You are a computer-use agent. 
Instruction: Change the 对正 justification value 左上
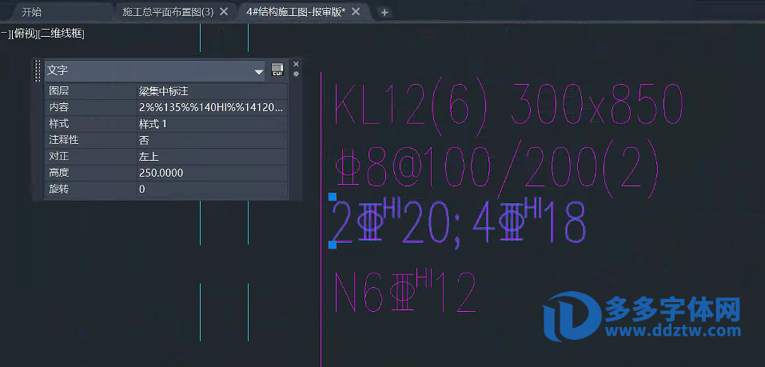(x=211, y=157)
